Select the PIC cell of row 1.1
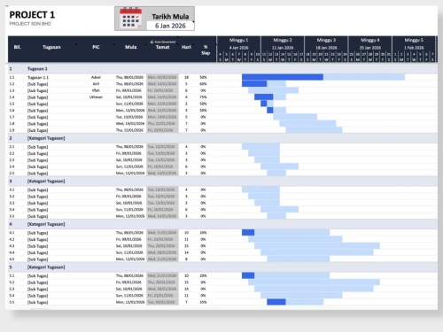The width and height of the screenshot is (443, 332). pos(96,77)
